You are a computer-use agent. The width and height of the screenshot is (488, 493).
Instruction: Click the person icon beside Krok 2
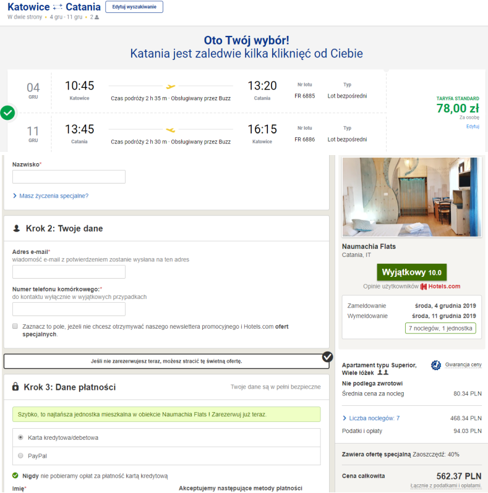(17, 229)
